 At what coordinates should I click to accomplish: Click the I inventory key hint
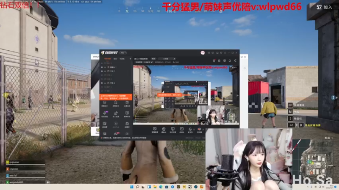tap(290, 119)
